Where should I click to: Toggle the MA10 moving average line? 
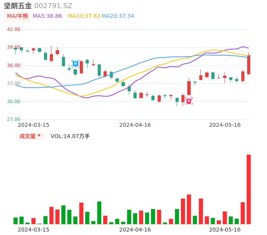click(84, 16)
